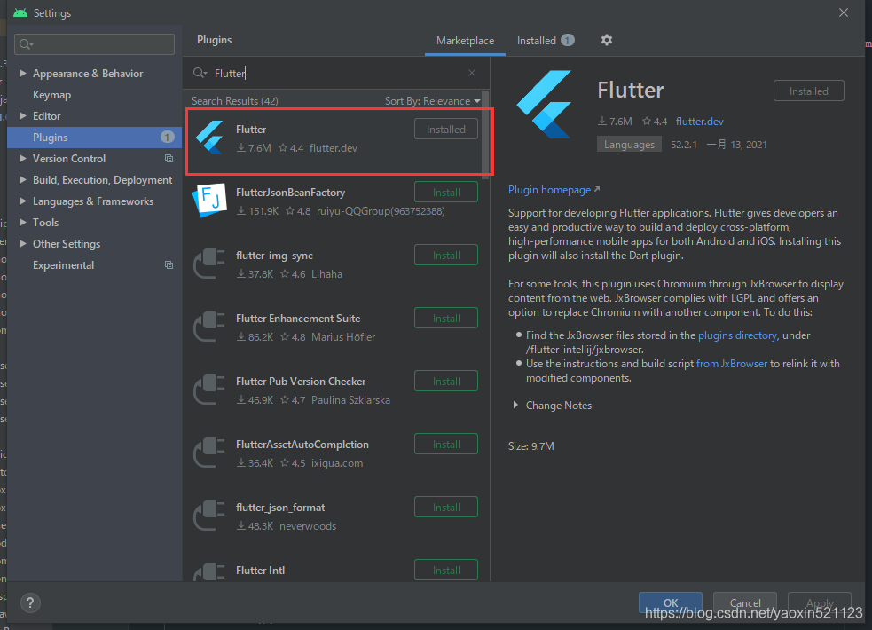Screen dimensions: 872x630
Task: Select Plugins in settings tree
Action: pyautogui.click(x=95, y=138)
